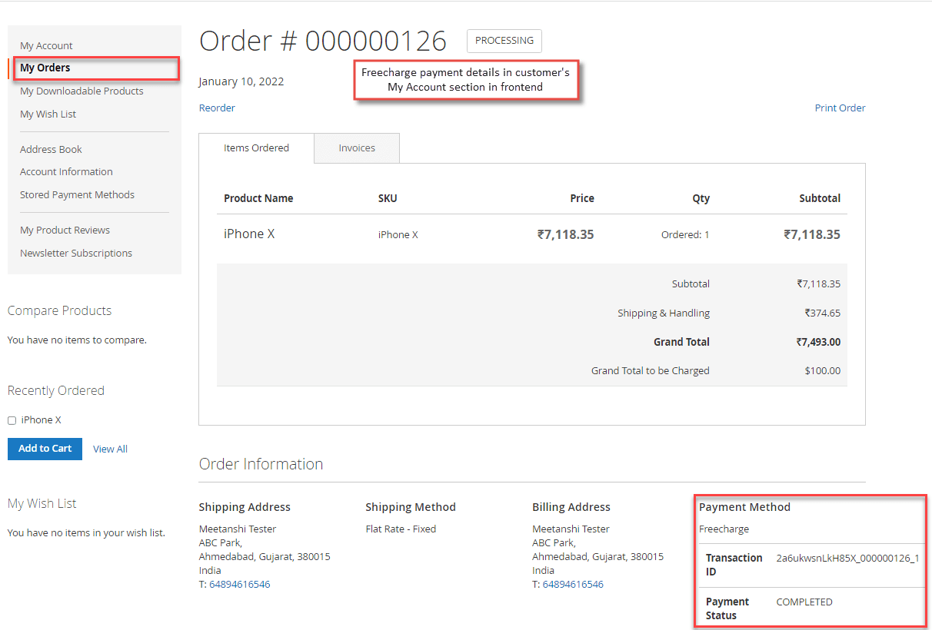
Task: Click Flat Rate - Fixed shipping method
Action: click(401, 529)
